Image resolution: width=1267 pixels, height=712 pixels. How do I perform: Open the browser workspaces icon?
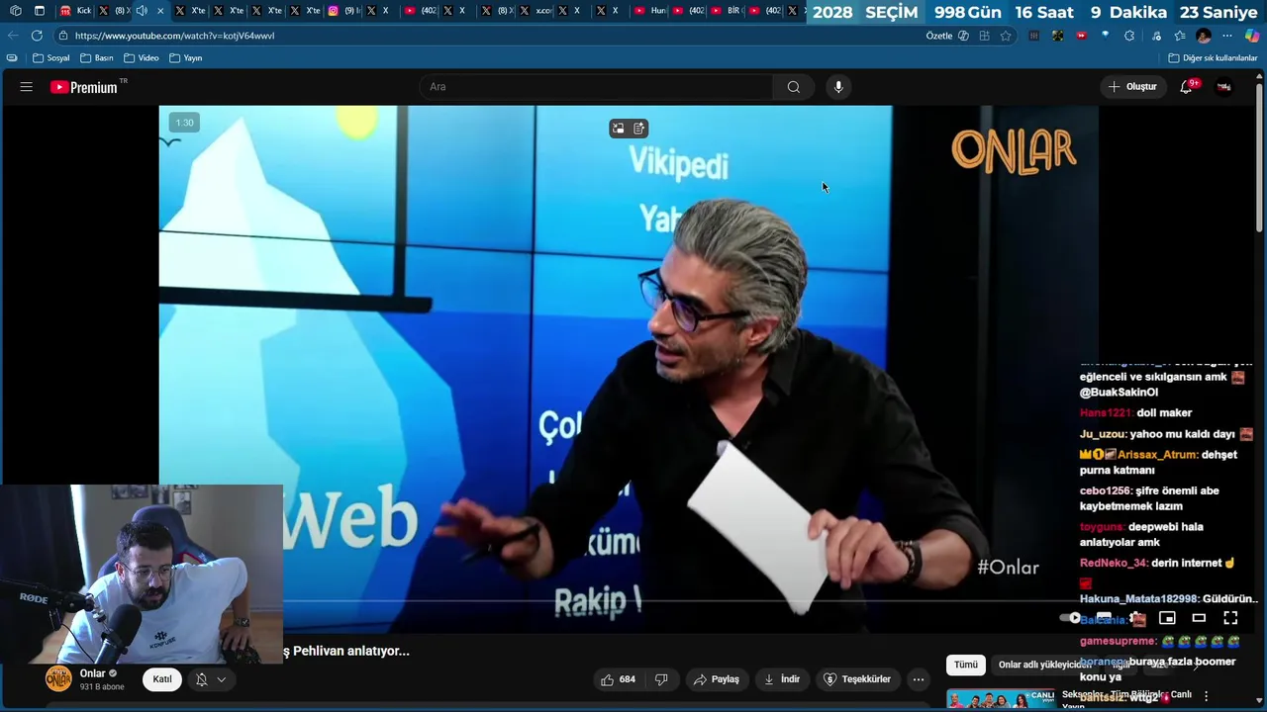[15, 11]
